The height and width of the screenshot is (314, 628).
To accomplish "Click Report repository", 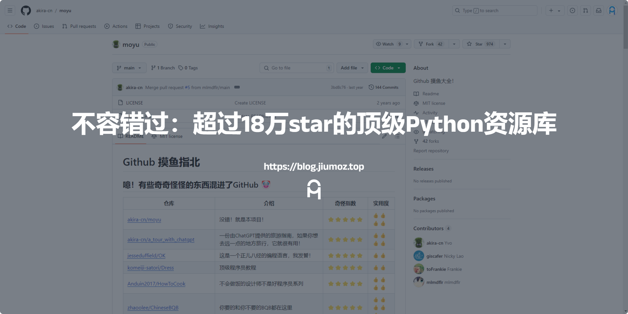I will click(x=431, y=151).
